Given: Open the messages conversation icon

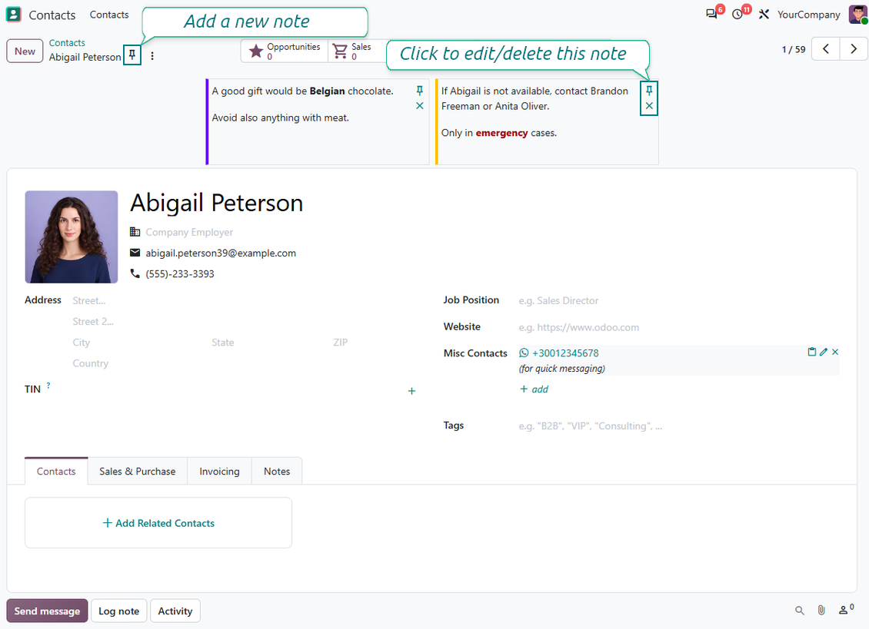Looking at the screenshot, I should click(711, 15).
